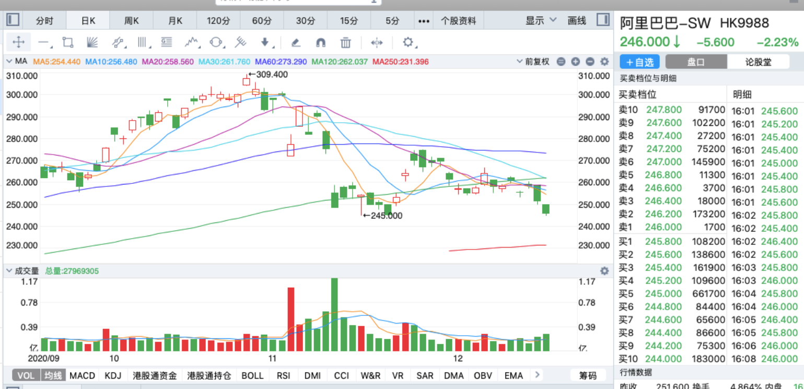
Task: Click the 买卖档位 column header
Action: [x=638, y=95]
